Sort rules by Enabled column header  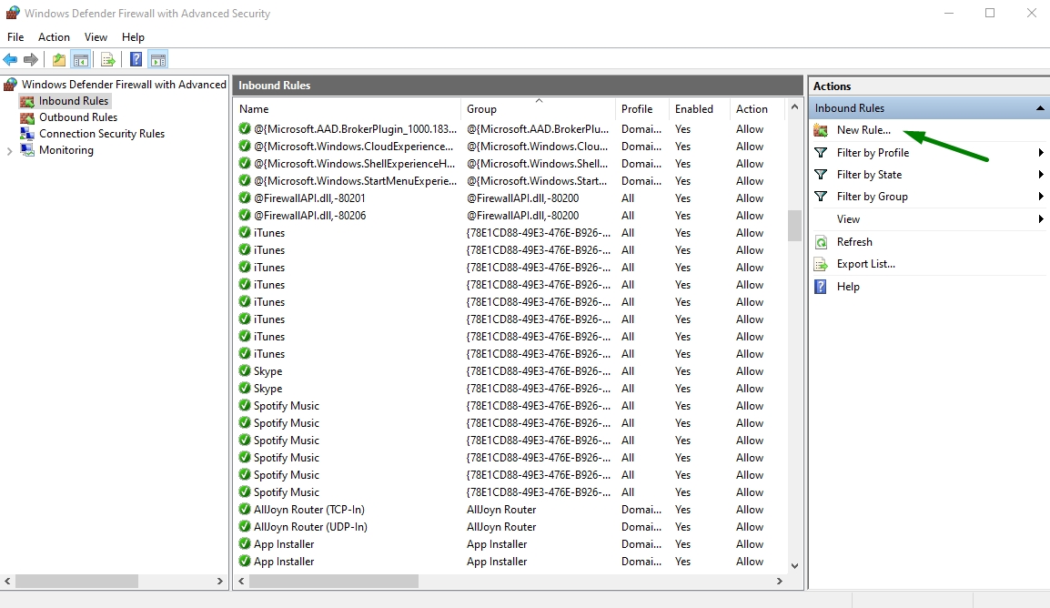point(699,109)
